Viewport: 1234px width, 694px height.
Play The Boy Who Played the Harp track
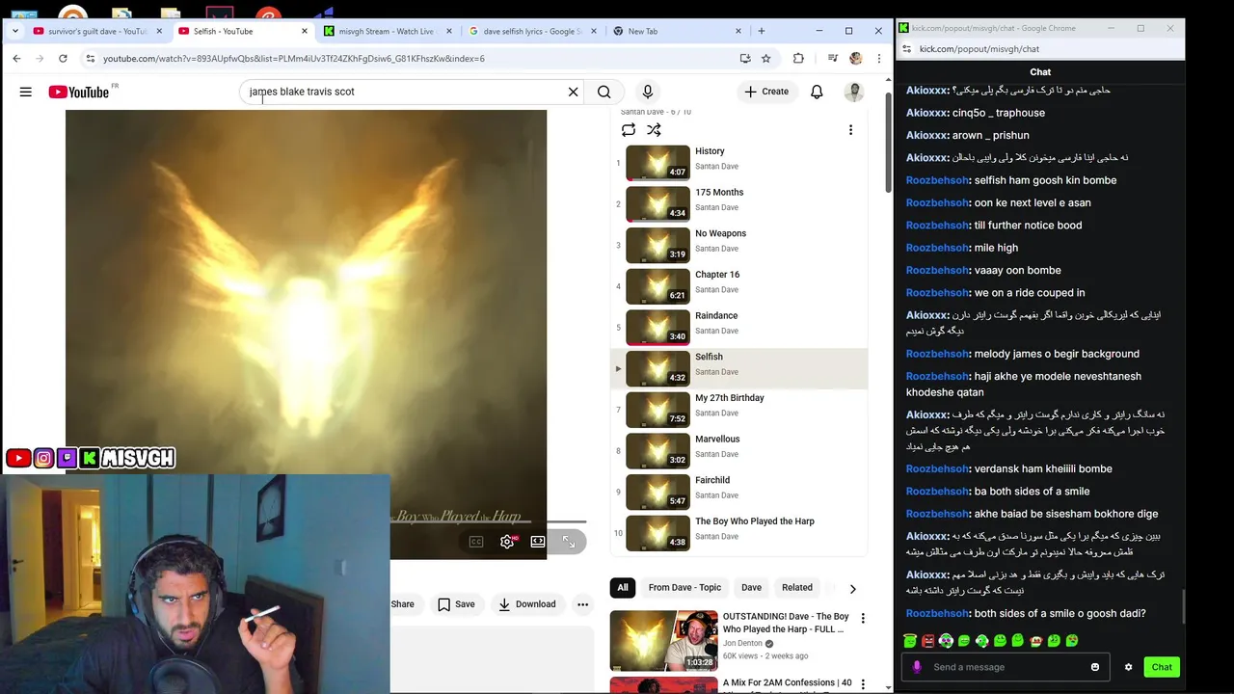coord(738,533)
